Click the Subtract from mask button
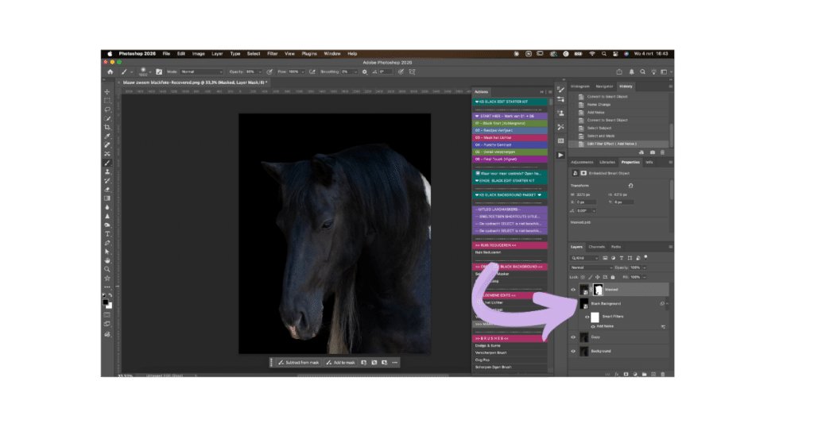Screen dimensions: 814x427 [299, 363]
